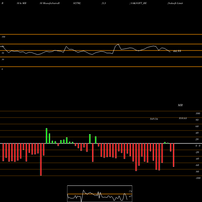Click the MR axis label -80
202x202 pixels.
(197, 172)
